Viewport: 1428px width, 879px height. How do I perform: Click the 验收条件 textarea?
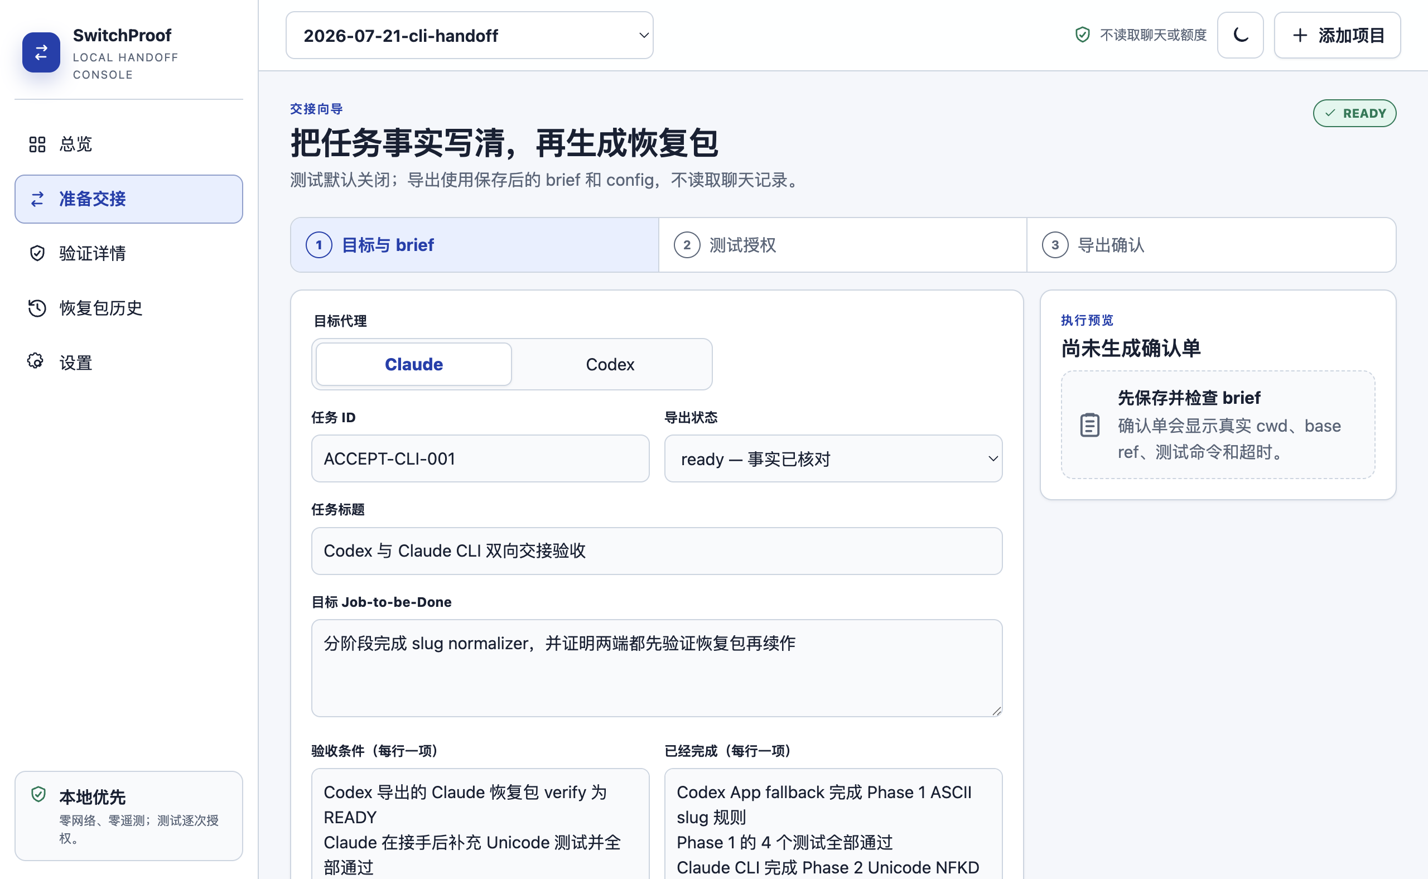click(x=480, y=824)
